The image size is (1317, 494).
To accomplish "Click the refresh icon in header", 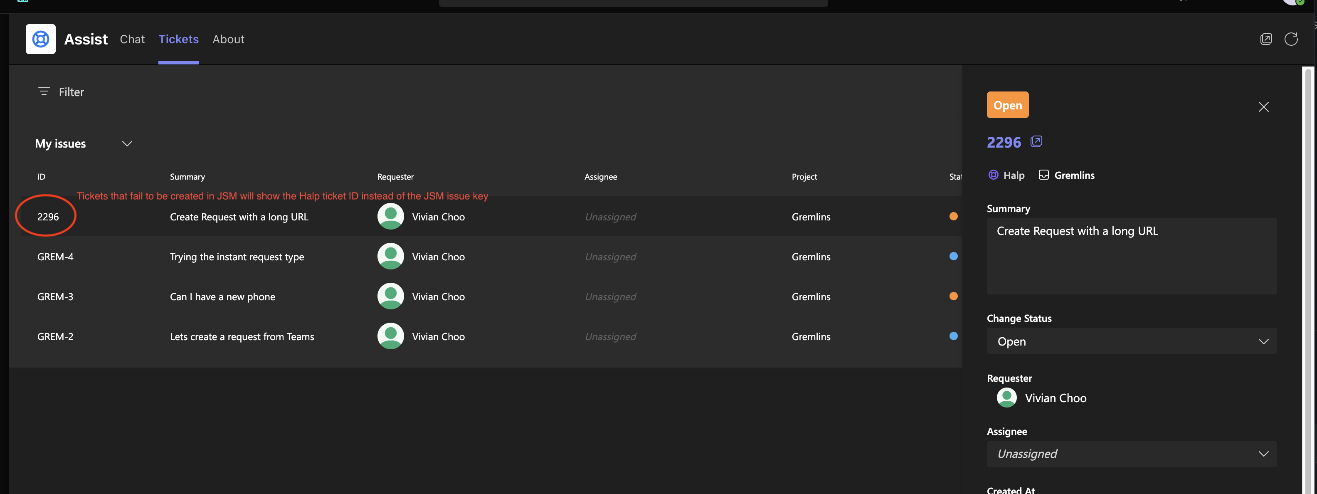I will coord(1291,40).
